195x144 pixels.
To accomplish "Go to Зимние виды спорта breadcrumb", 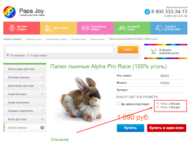I will tap(56, 39).
